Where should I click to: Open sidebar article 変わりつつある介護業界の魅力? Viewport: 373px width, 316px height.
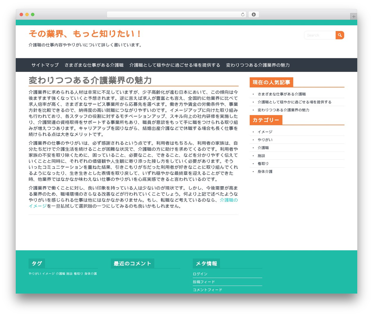(283, 110)
